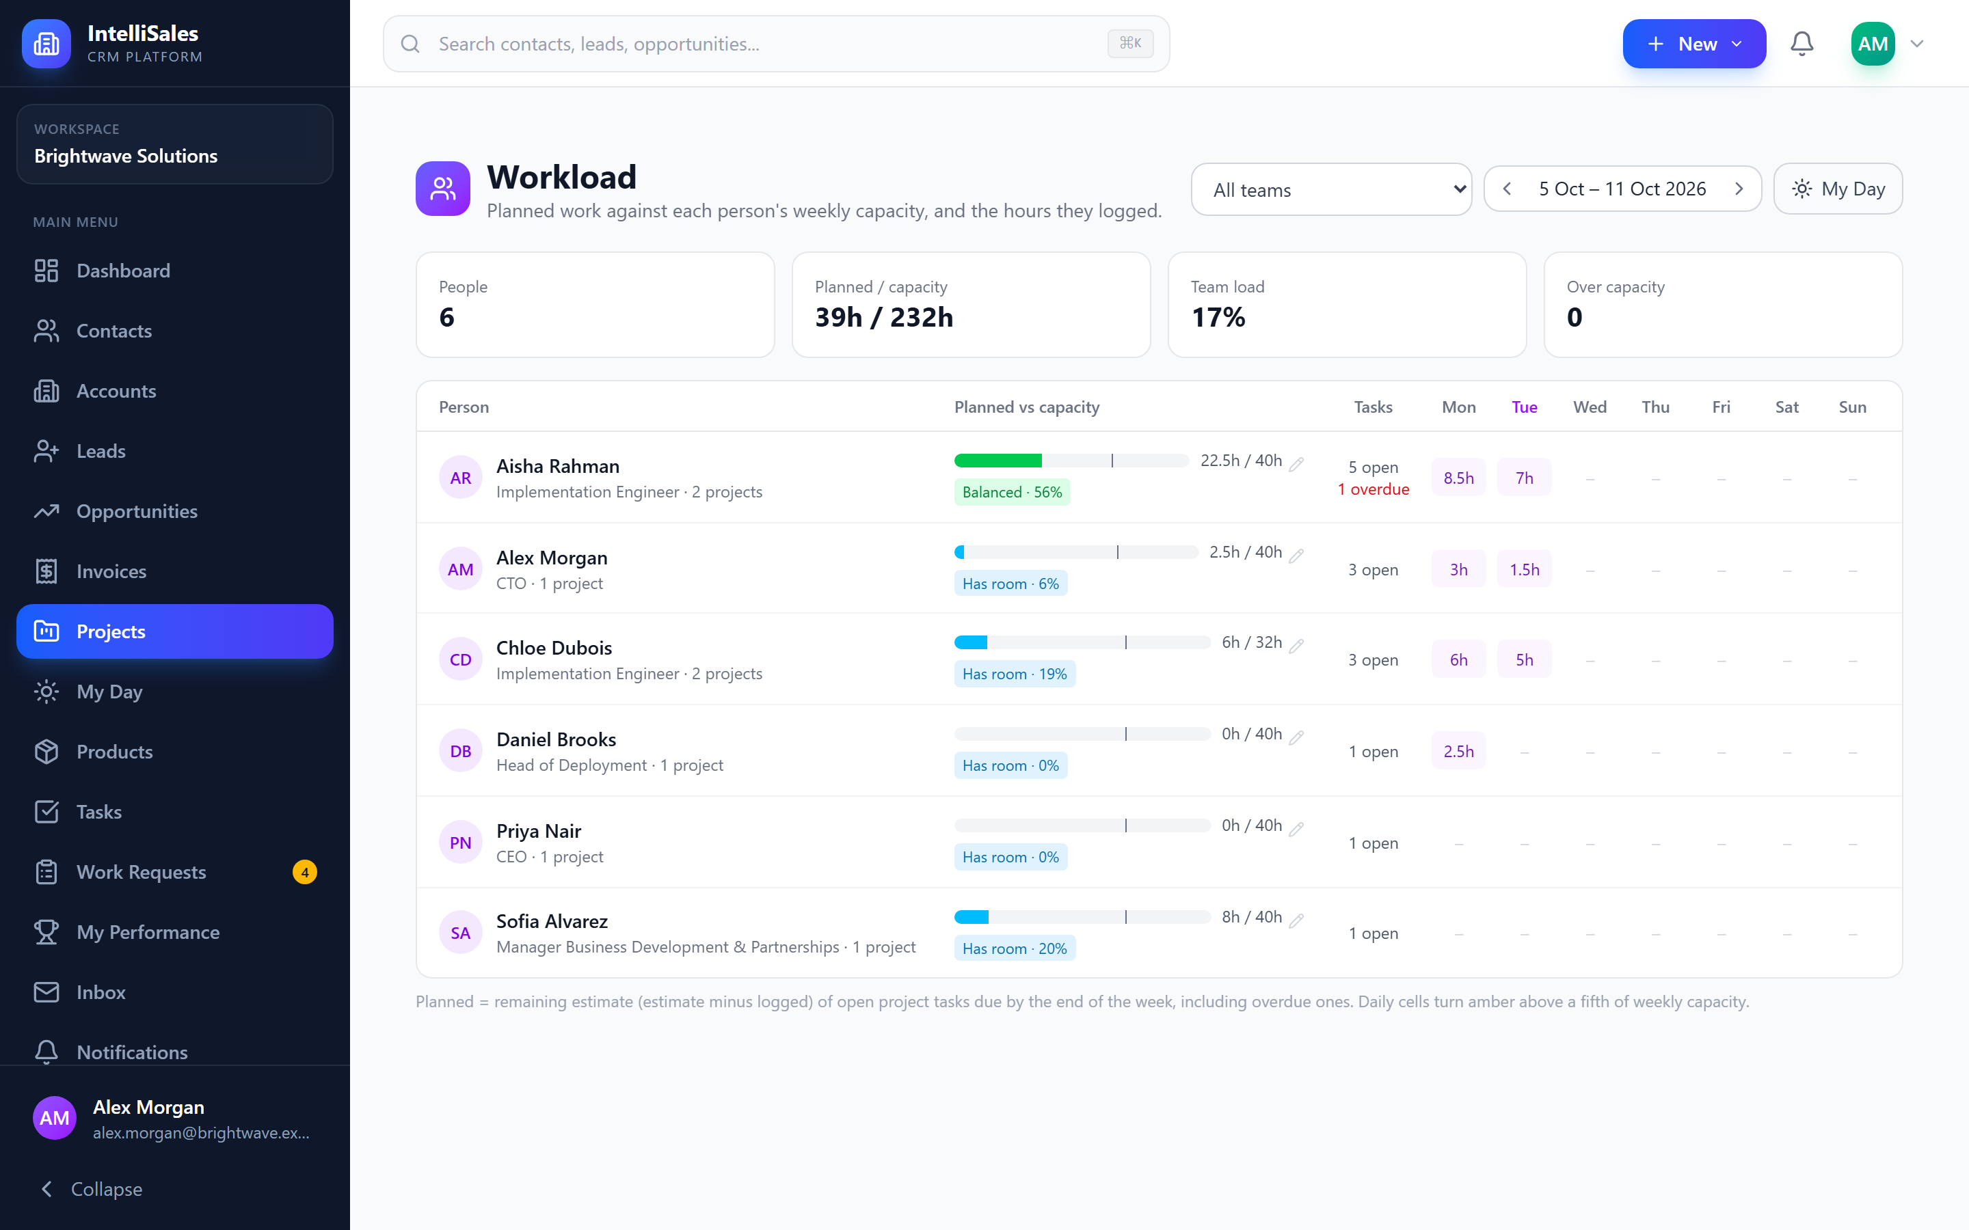The height and width of the screenshot is (1230, 1969).
Task: Go to next week arrow
Action: click(x=1739, y=189)
